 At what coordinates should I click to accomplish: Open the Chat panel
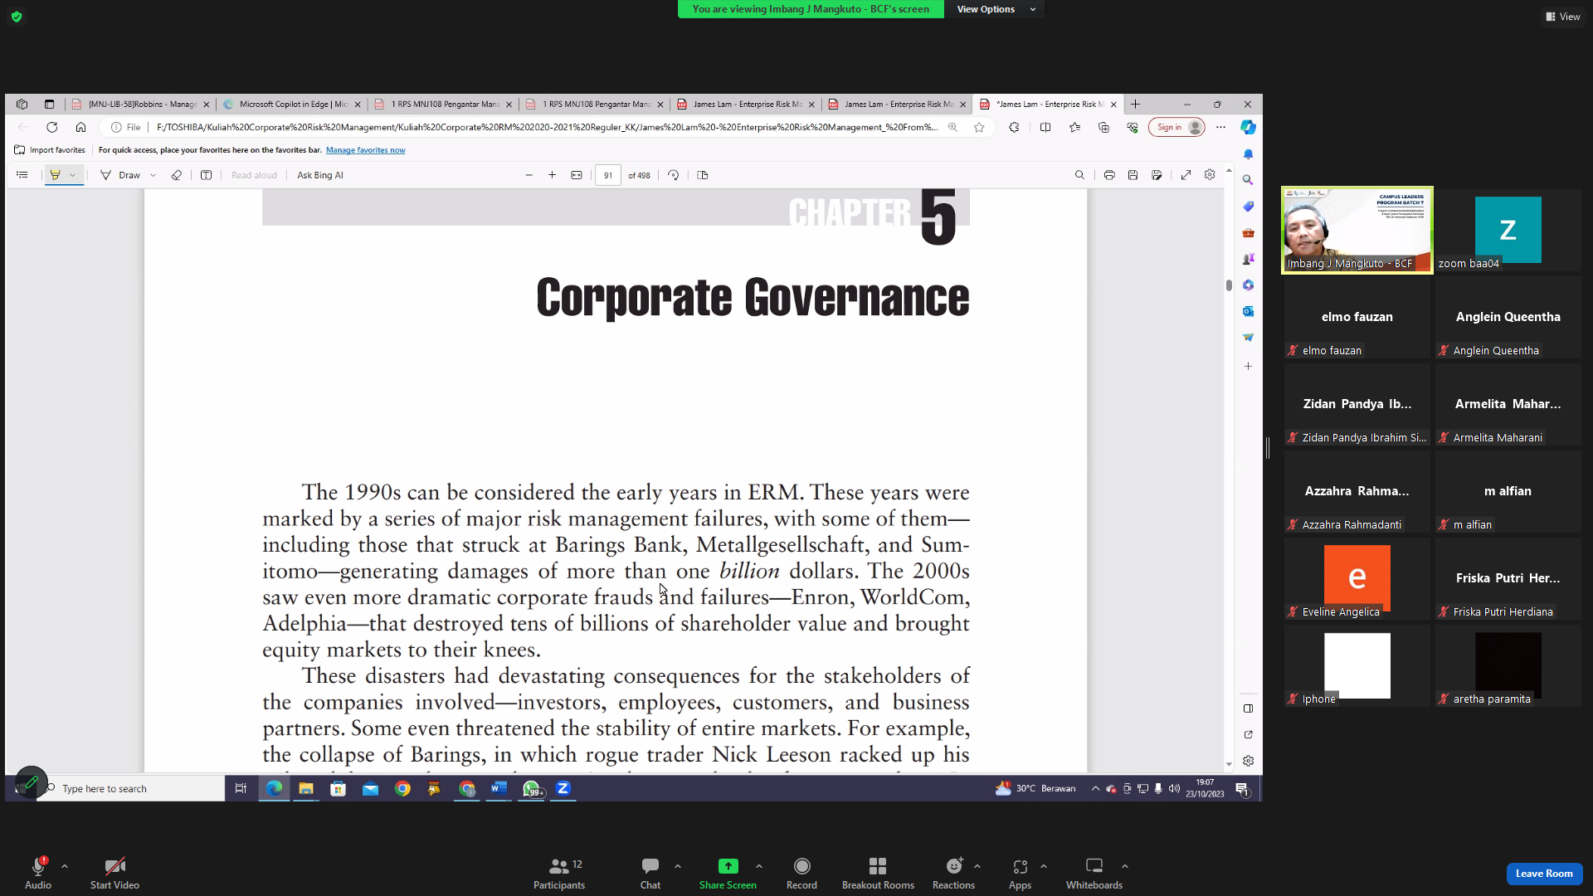point(650,873)
